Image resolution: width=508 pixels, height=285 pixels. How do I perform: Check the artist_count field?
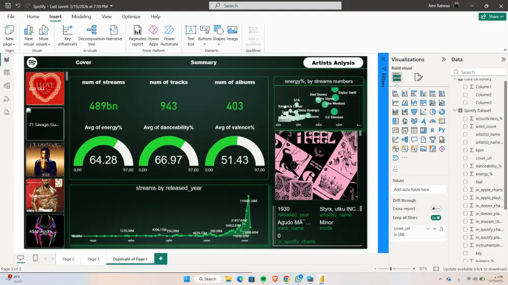465,126
